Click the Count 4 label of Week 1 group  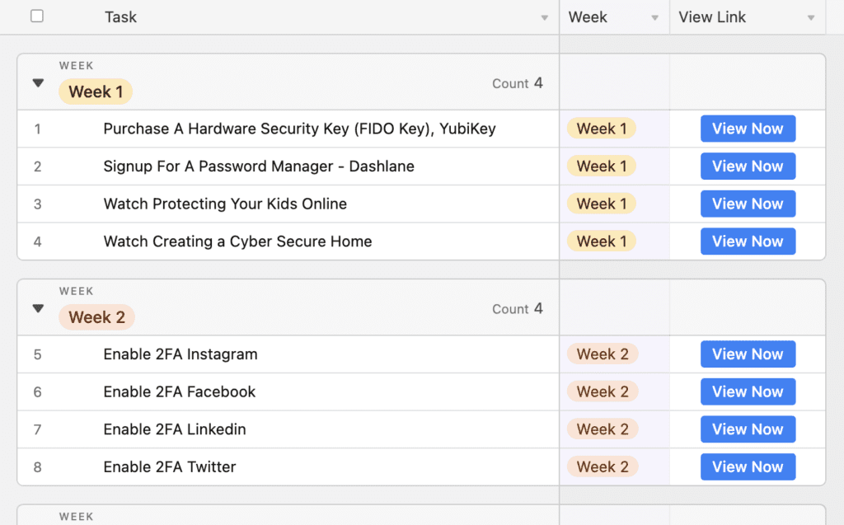point(517,82)
